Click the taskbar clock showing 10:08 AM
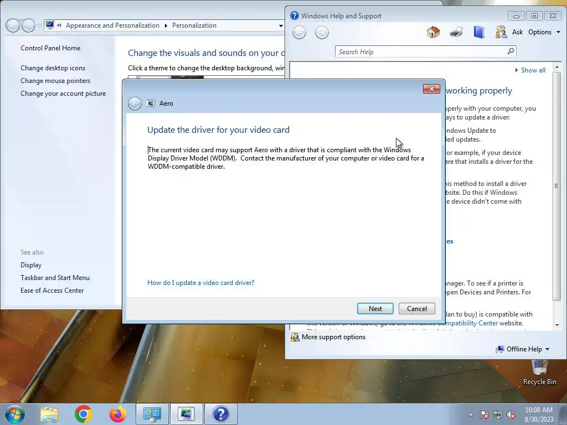The image size is (567, 425). coord(538,414)
